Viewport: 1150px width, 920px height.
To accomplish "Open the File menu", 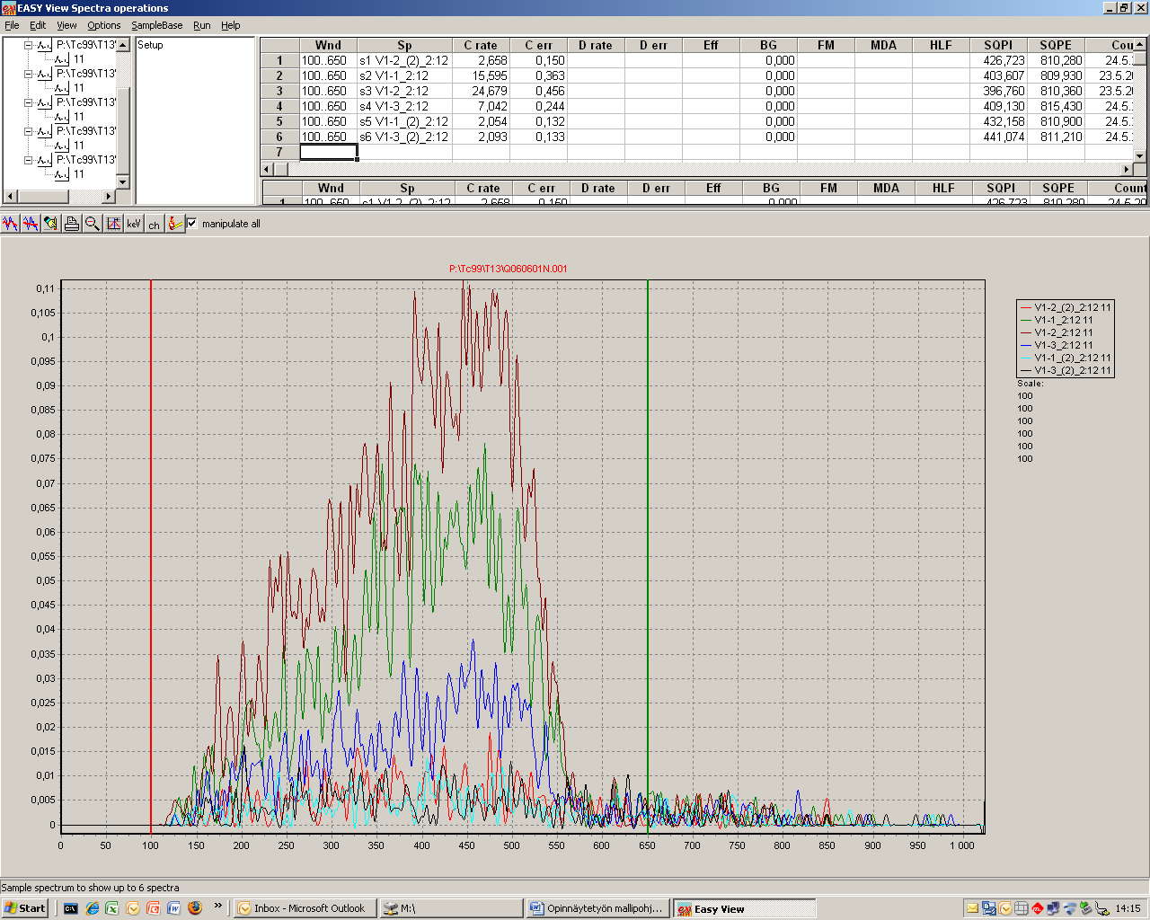I will pyautogui.click(x=12, y=25).
